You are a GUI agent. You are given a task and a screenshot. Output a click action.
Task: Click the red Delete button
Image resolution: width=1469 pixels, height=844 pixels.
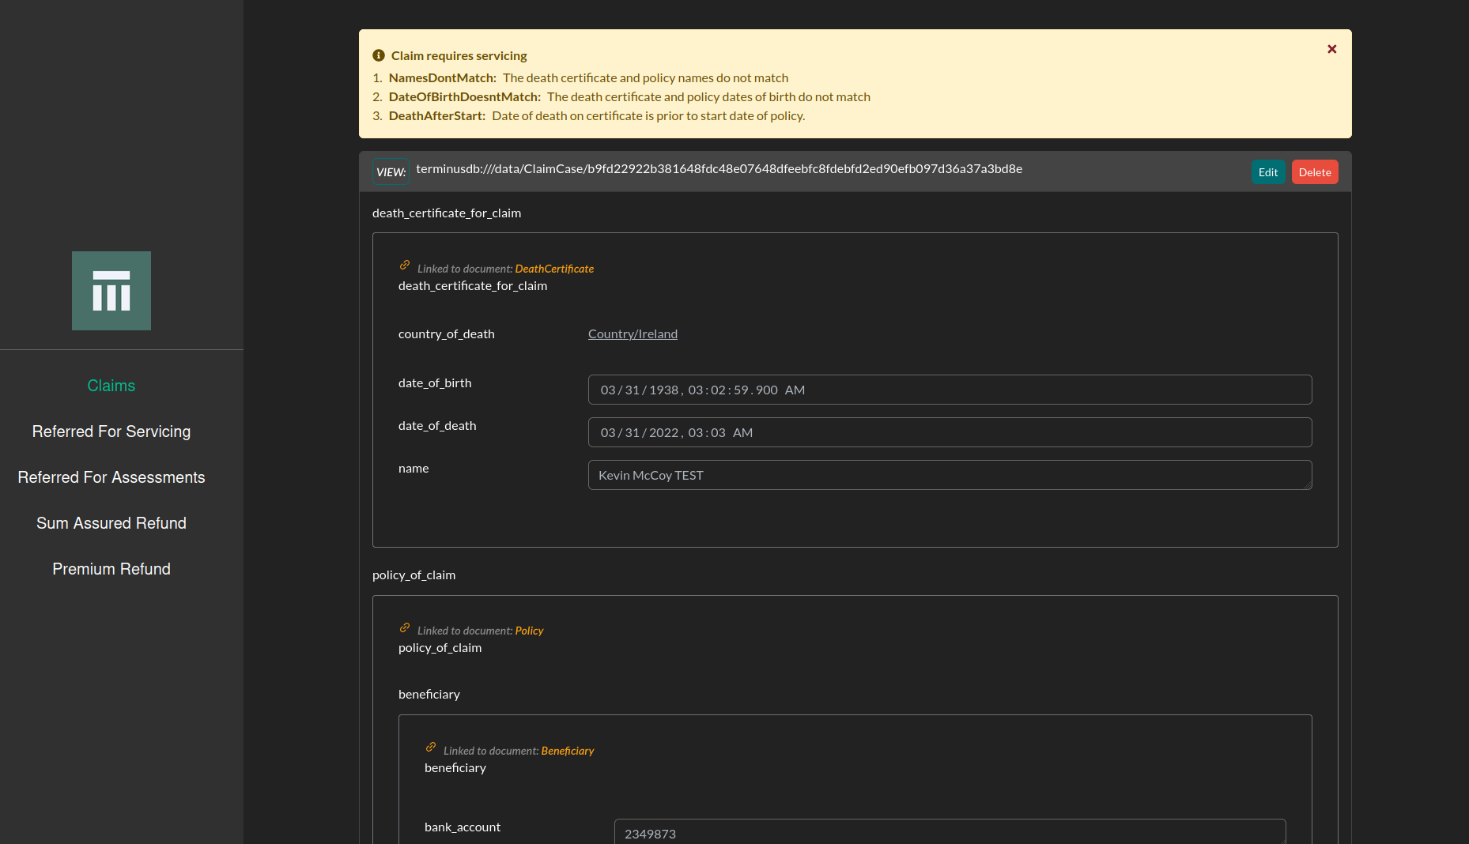[1315, 172]
